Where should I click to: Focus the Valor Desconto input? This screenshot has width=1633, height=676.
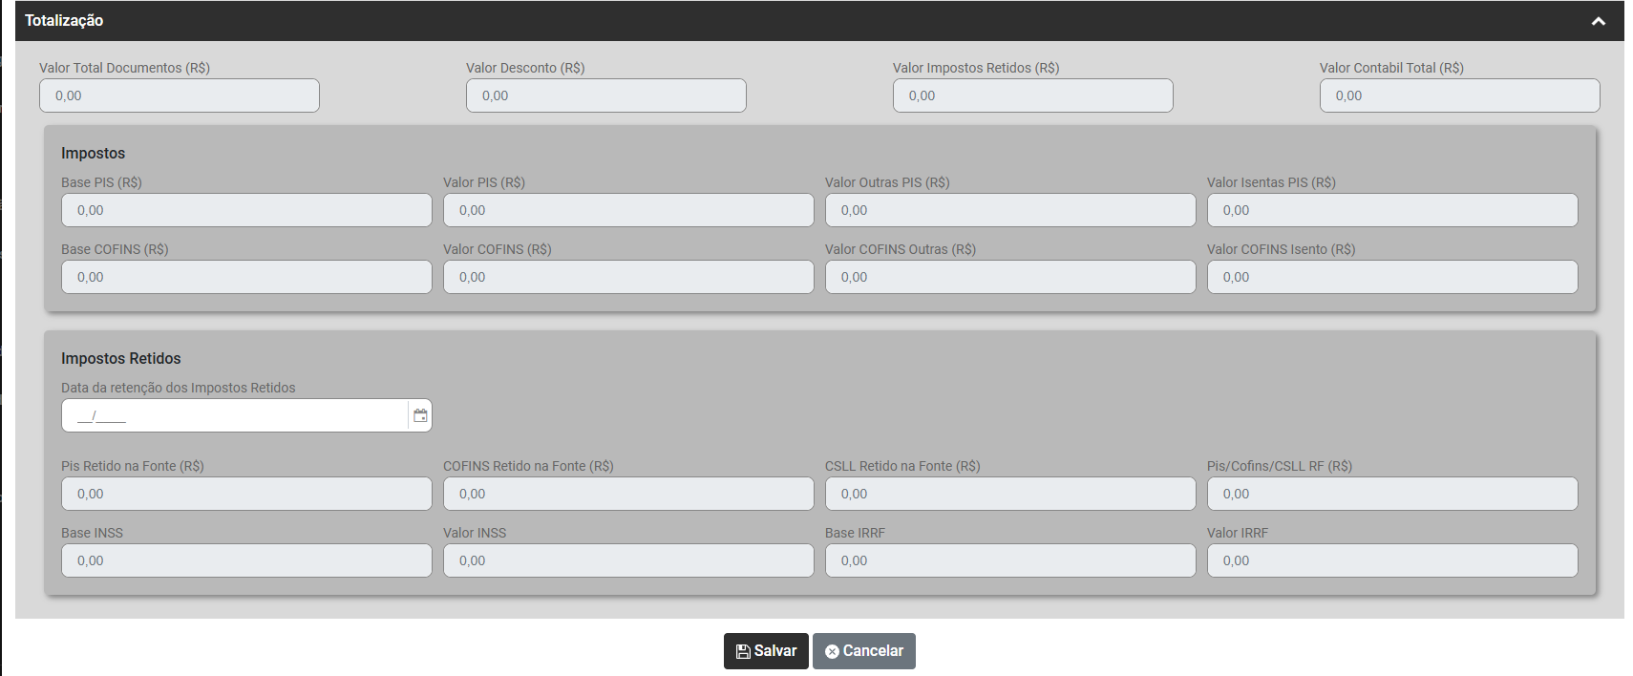click(x=605, y=95)
